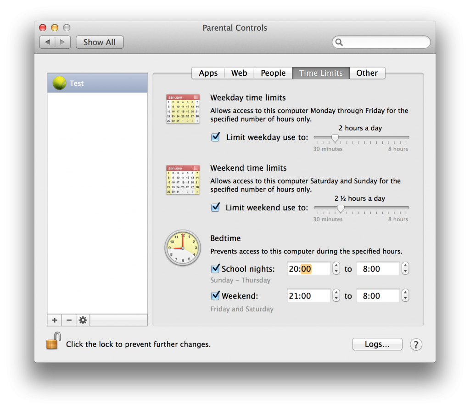Screen dimensions: 470x410
Task: Uncheck Limit weekend use to
Action: [216, 207]
